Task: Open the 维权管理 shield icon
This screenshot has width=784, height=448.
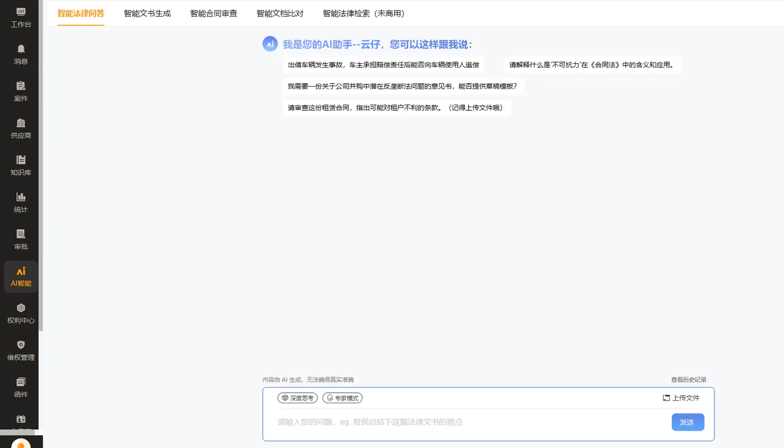Action: point(21,345)
